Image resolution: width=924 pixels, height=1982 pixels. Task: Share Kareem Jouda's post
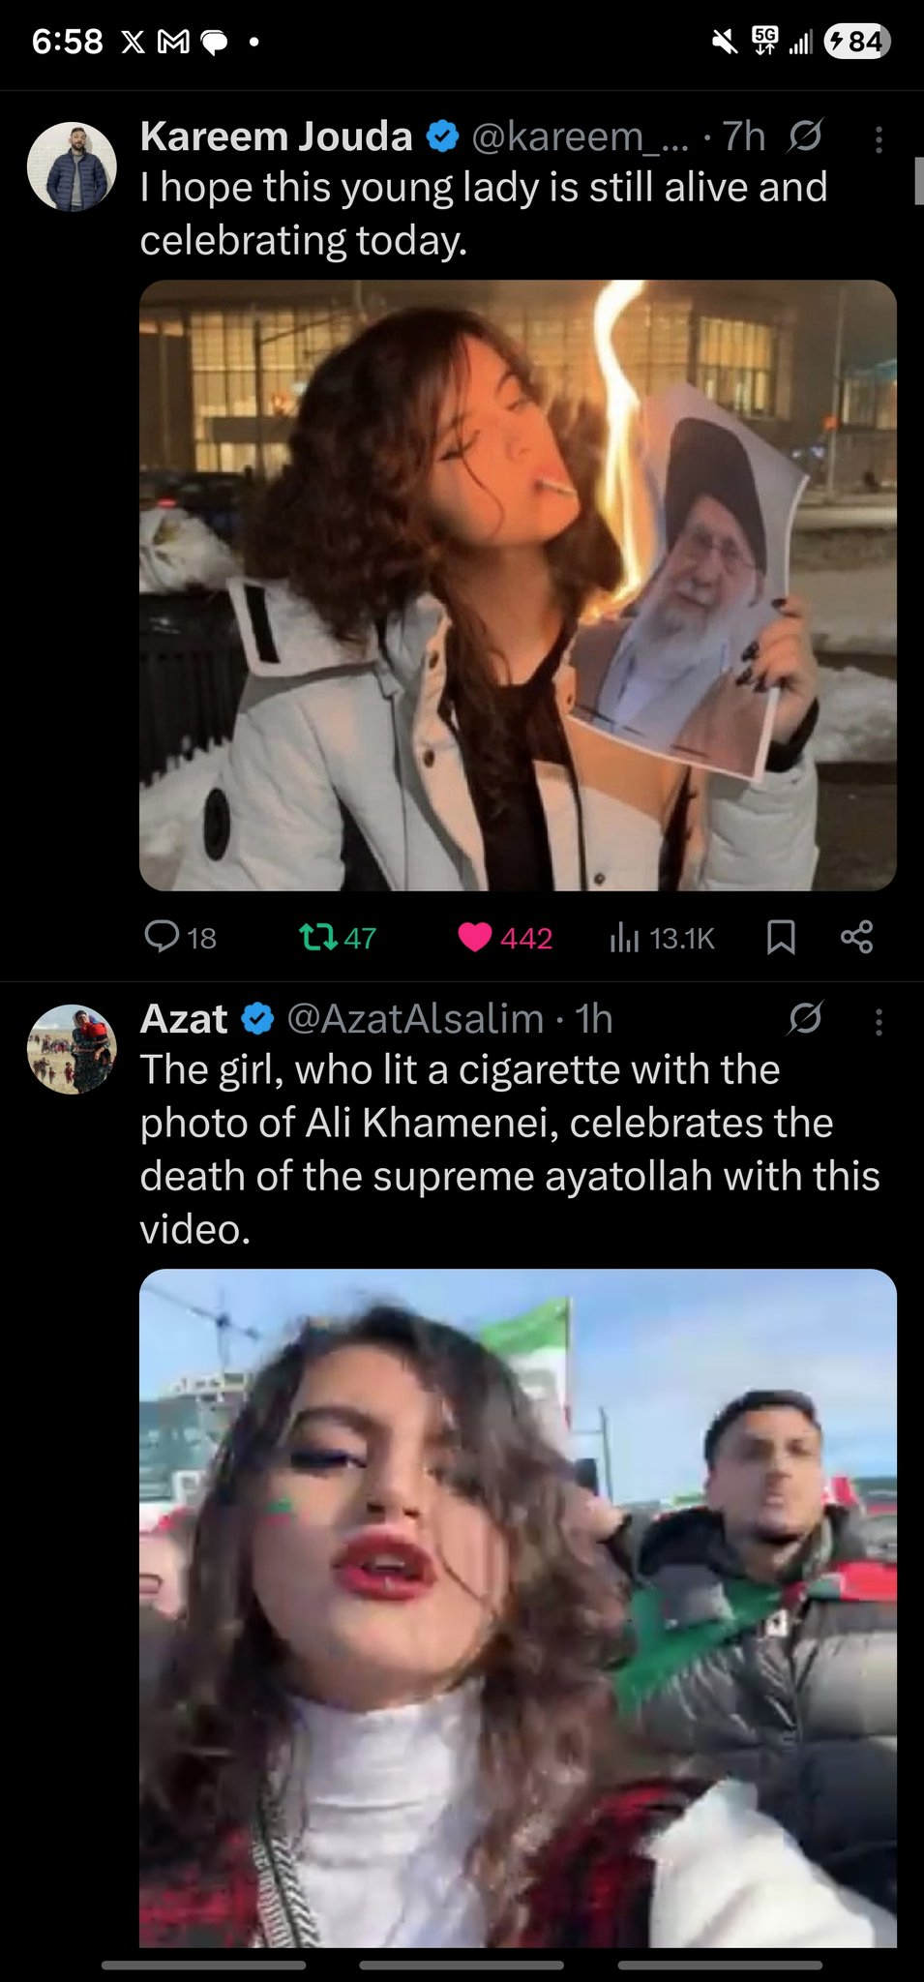pos(856,937)
